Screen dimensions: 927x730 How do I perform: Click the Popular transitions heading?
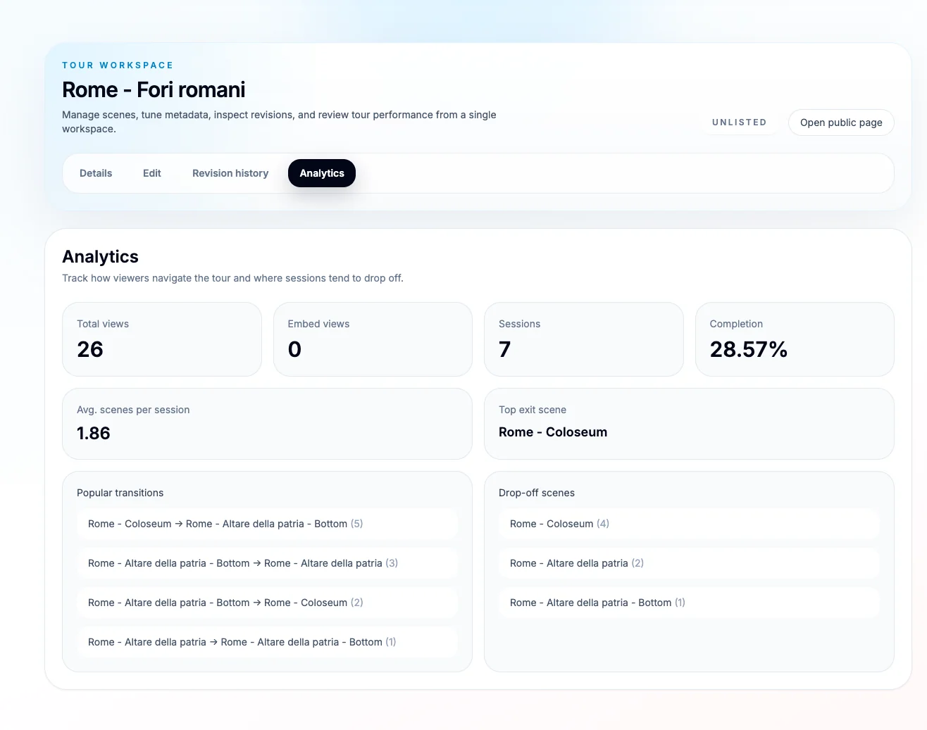pyautogui.click(x=120, y=493)
